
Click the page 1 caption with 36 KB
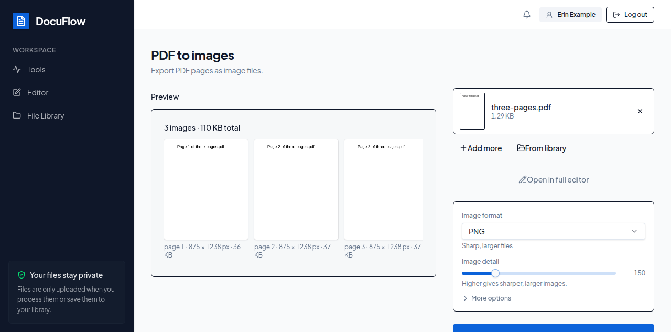tap(202, 251)
